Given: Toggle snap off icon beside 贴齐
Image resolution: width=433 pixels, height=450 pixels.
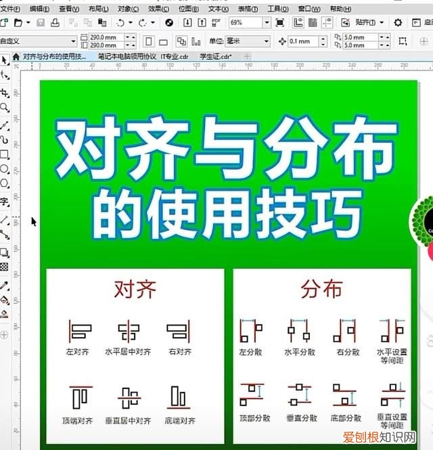Looking at the screenshot, I should pyautogui.click(x=346, y=22).
